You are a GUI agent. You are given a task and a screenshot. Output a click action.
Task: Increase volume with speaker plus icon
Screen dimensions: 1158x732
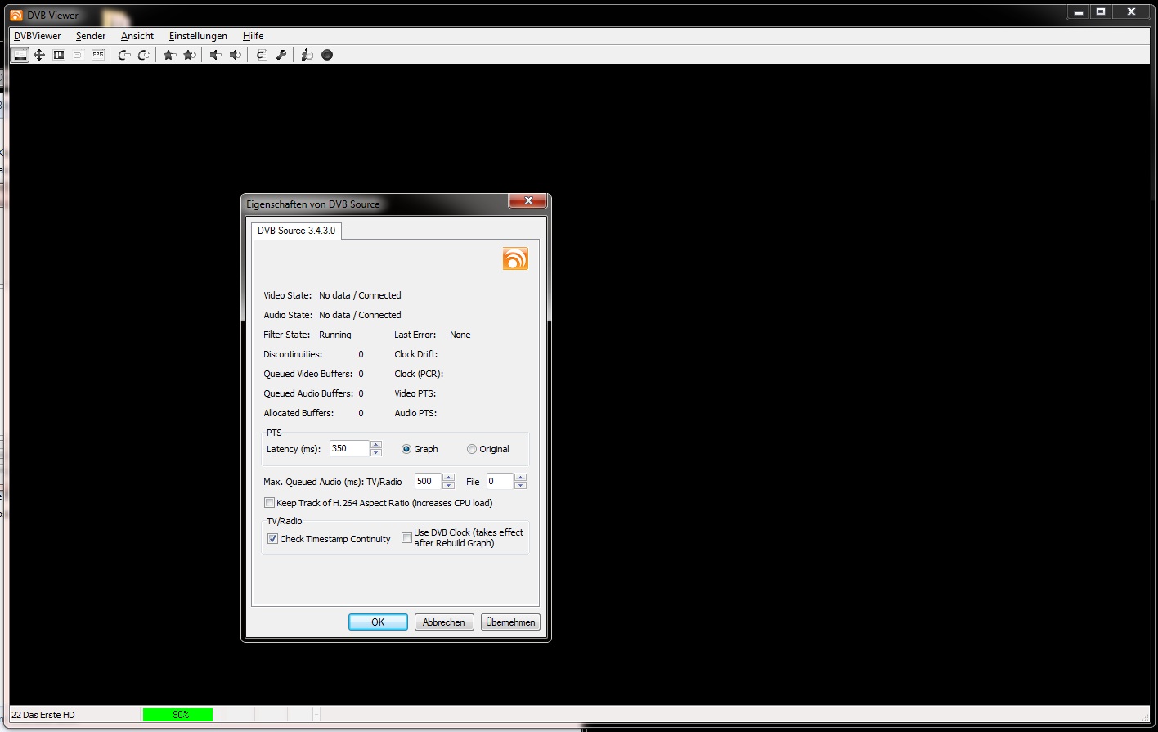(236, 55)
